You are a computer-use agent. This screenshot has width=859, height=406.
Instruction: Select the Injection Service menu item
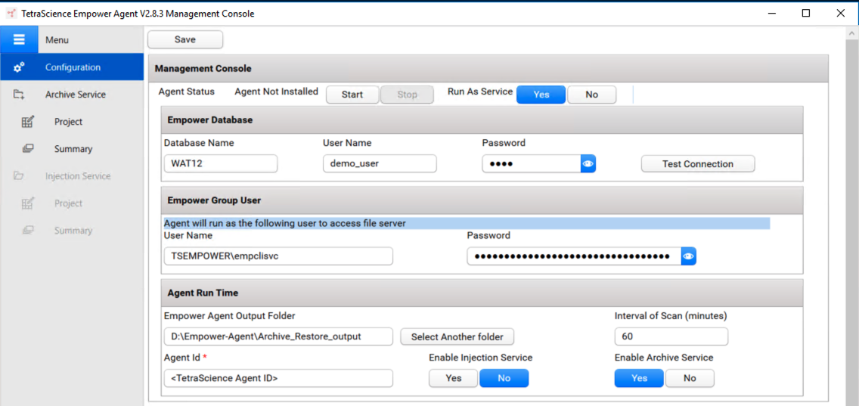coord(72,176)
